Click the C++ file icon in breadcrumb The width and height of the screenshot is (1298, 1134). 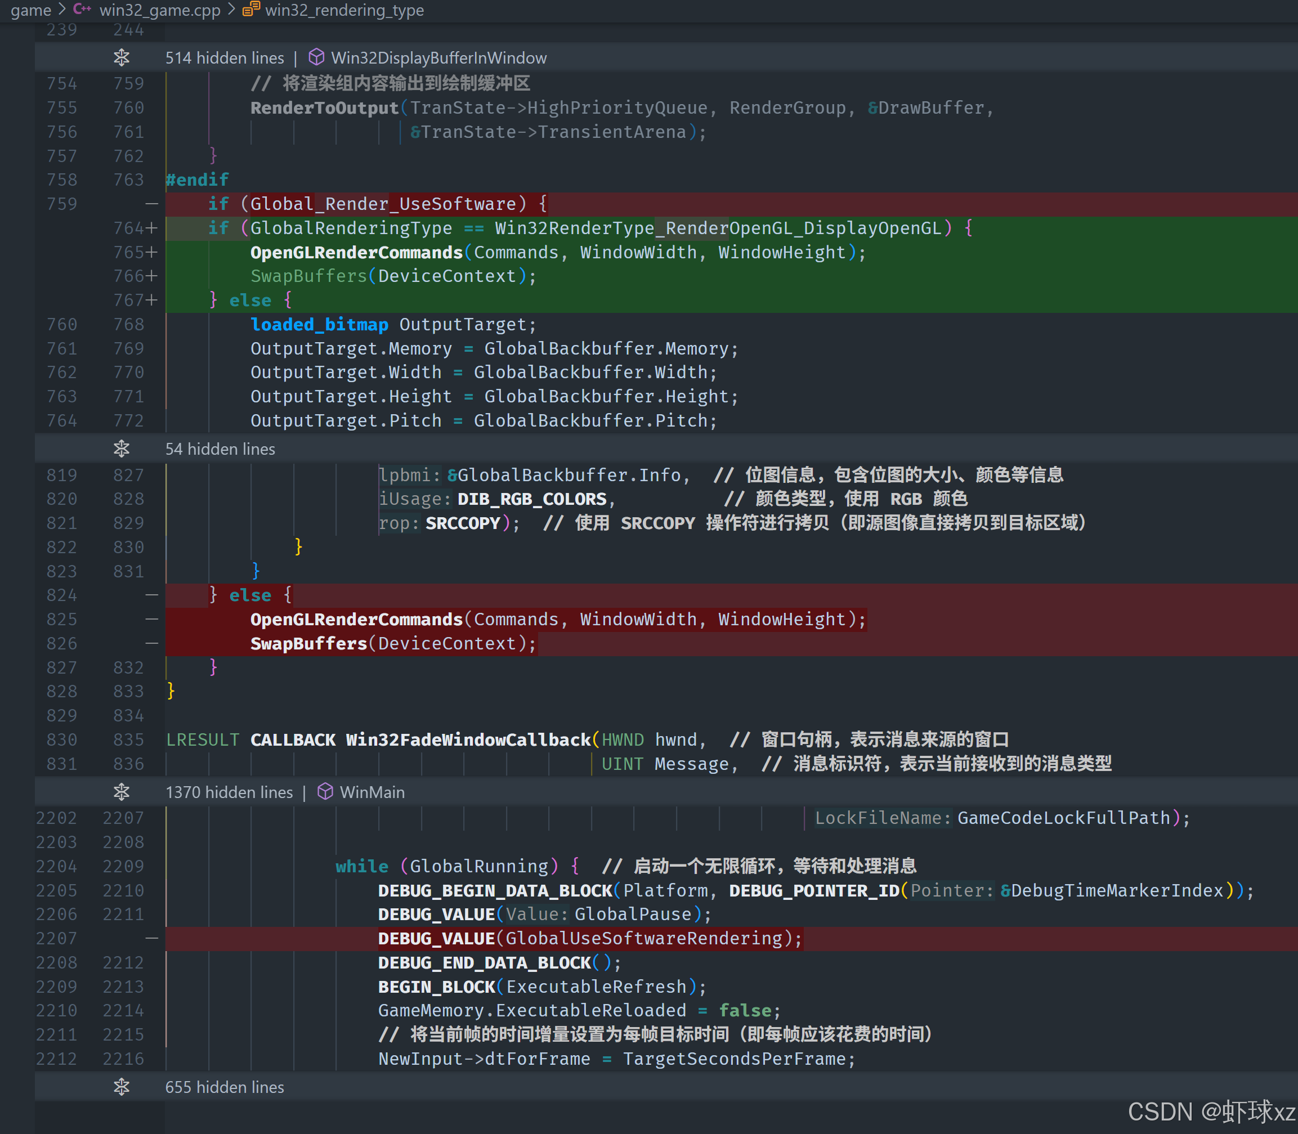click(82, 10)
